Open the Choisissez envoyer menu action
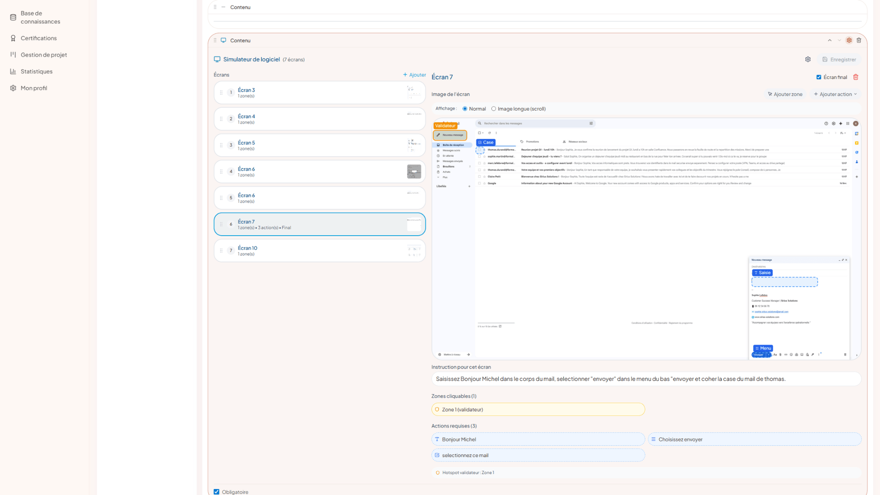Image resolution: width=880 pixels, height=495 pixels. pyautogui.click(x=754, y=439)
